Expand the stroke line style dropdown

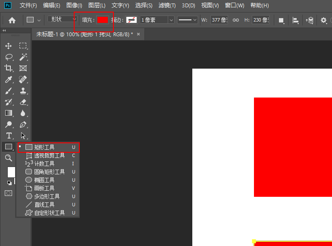tap(188, 20)
